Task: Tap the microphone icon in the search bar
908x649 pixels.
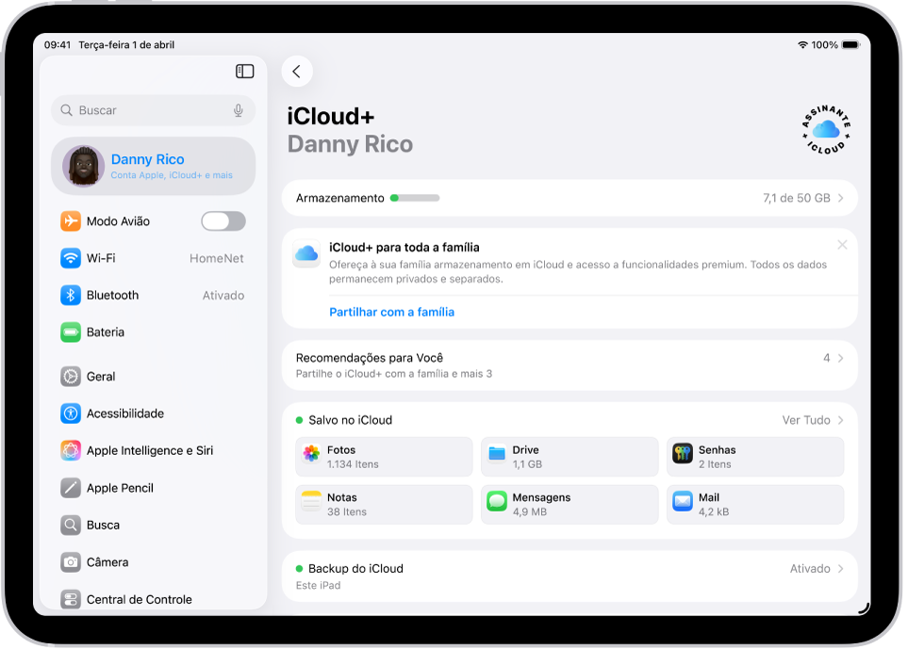Action: 240,110
